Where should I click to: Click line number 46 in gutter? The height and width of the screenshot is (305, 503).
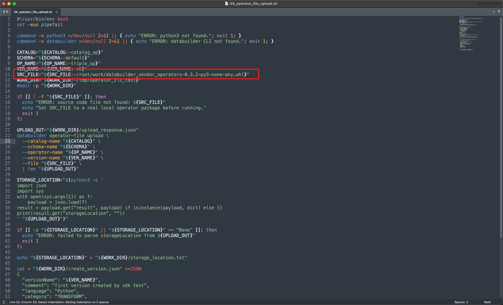click(7, 269)
